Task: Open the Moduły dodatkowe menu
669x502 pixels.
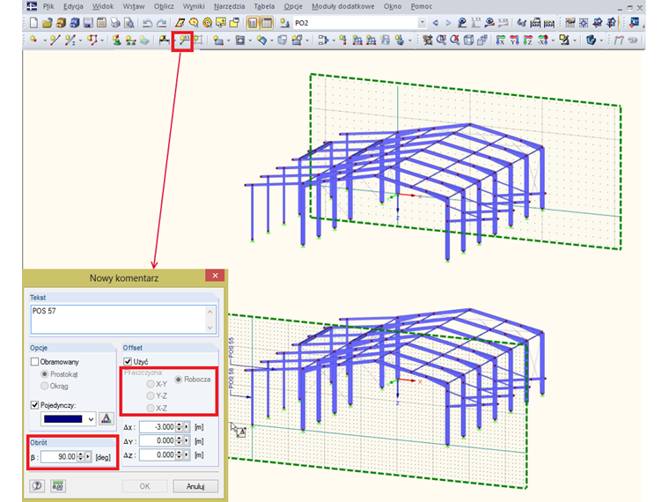Action: (343, 6)
